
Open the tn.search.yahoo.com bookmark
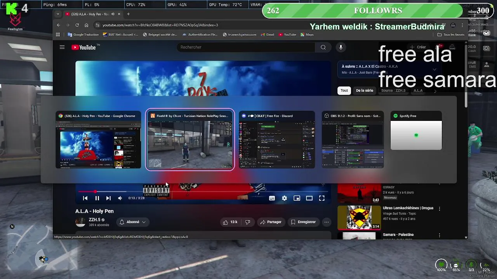click(x=240, y=34)
